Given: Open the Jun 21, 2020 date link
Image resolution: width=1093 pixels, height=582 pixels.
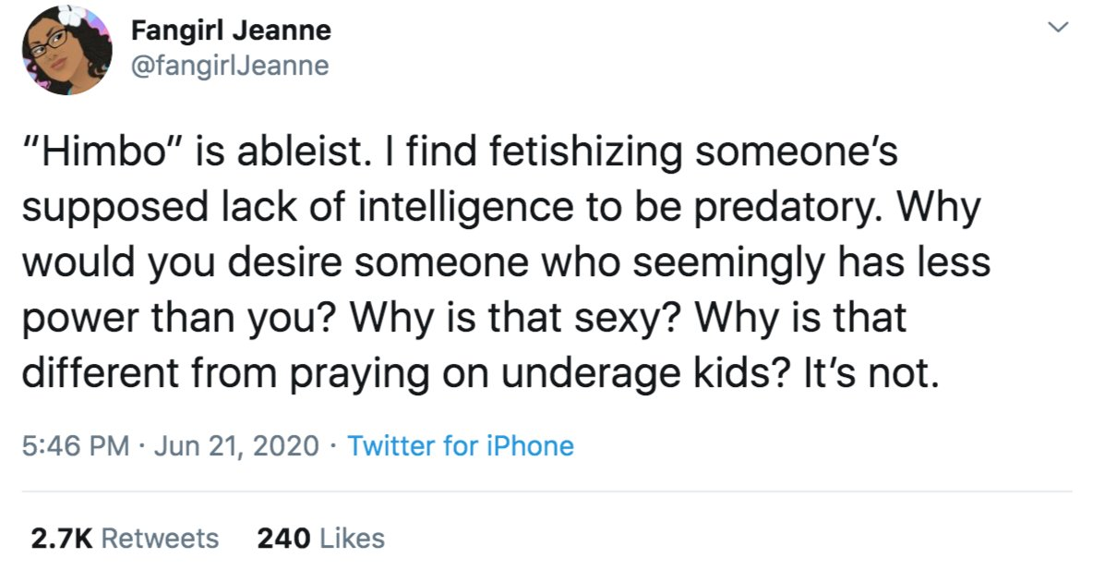Looking at the screenshot, I should [x=236, y=445].
